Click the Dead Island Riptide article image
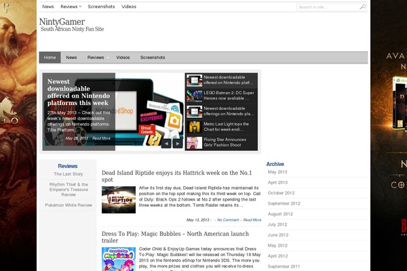Screen dimensions: 407x271 [119, 200]
